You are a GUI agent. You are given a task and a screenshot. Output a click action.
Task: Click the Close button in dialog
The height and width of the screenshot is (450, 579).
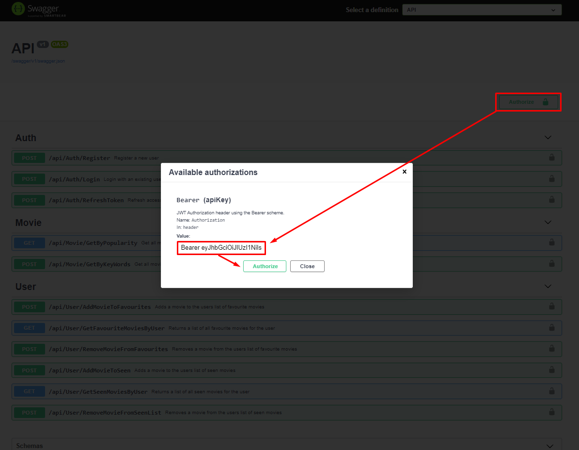tap(307, 266)
